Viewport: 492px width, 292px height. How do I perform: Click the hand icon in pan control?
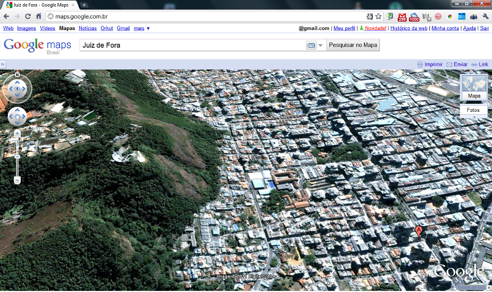click(18, 117)
